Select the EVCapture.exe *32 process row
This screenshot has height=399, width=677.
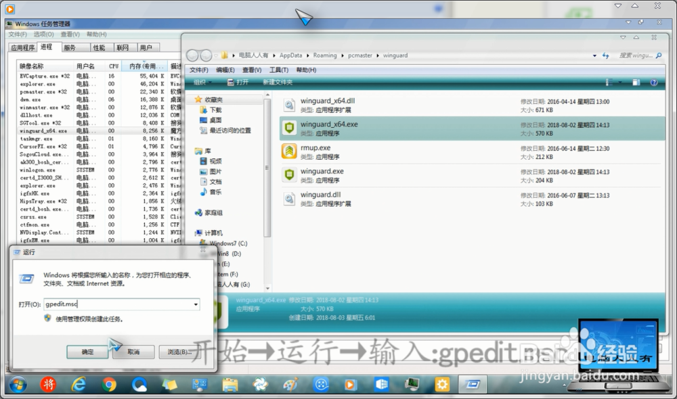tap(98, 76)
